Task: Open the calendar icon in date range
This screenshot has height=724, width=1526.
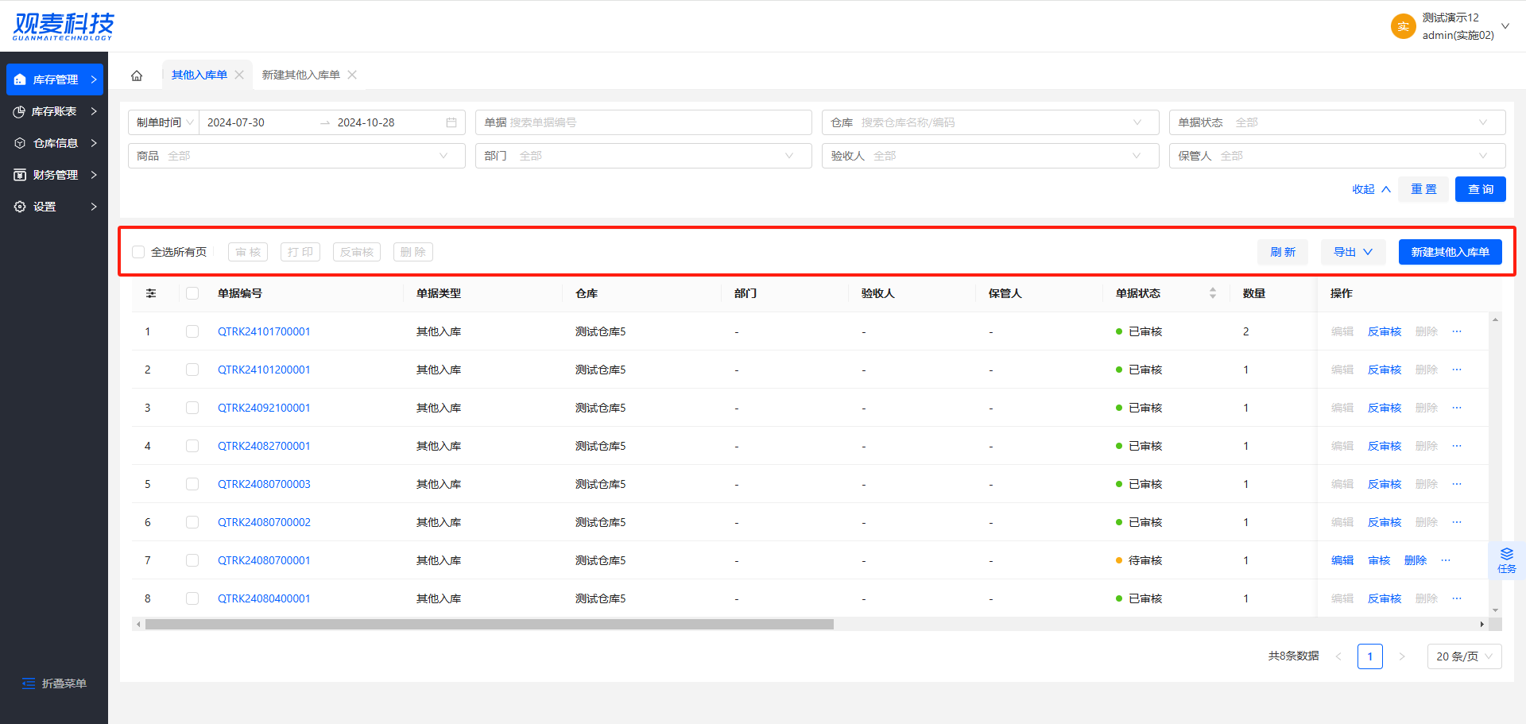Action: tap(451, 122)
